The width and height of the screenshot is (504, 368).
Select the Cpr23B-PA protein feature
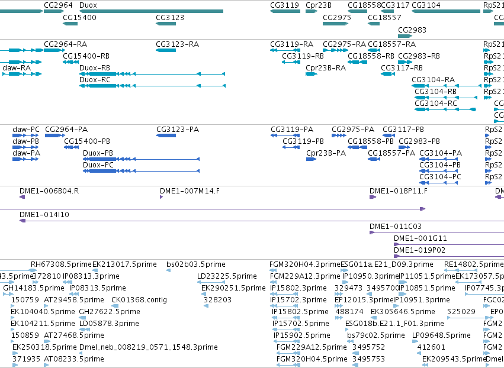click(x=312, y=159)
